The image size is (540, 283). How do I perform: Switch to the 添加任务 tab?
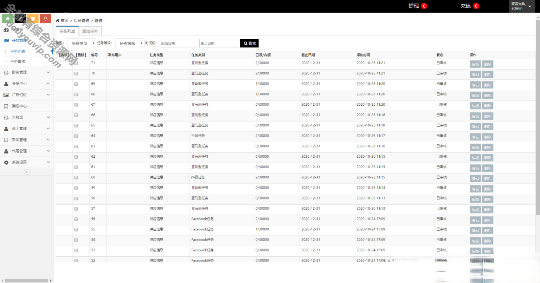[90, 31]
